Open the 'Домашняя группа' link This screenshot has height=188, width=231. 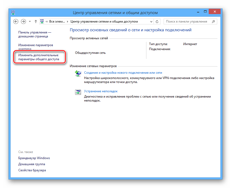pos(32,164)
